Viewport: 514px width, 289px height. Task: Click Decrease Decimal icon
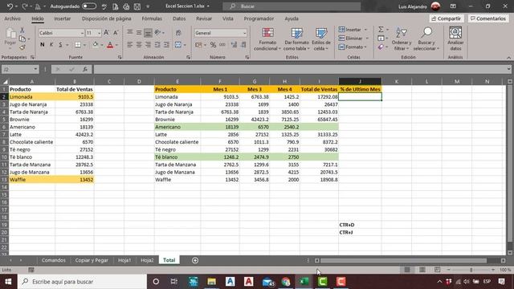(x=243, y=45)
